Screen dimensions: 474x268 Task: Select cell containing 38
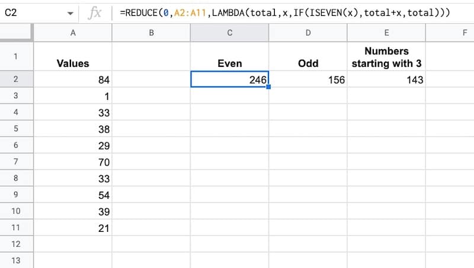[x=73, y=128]
